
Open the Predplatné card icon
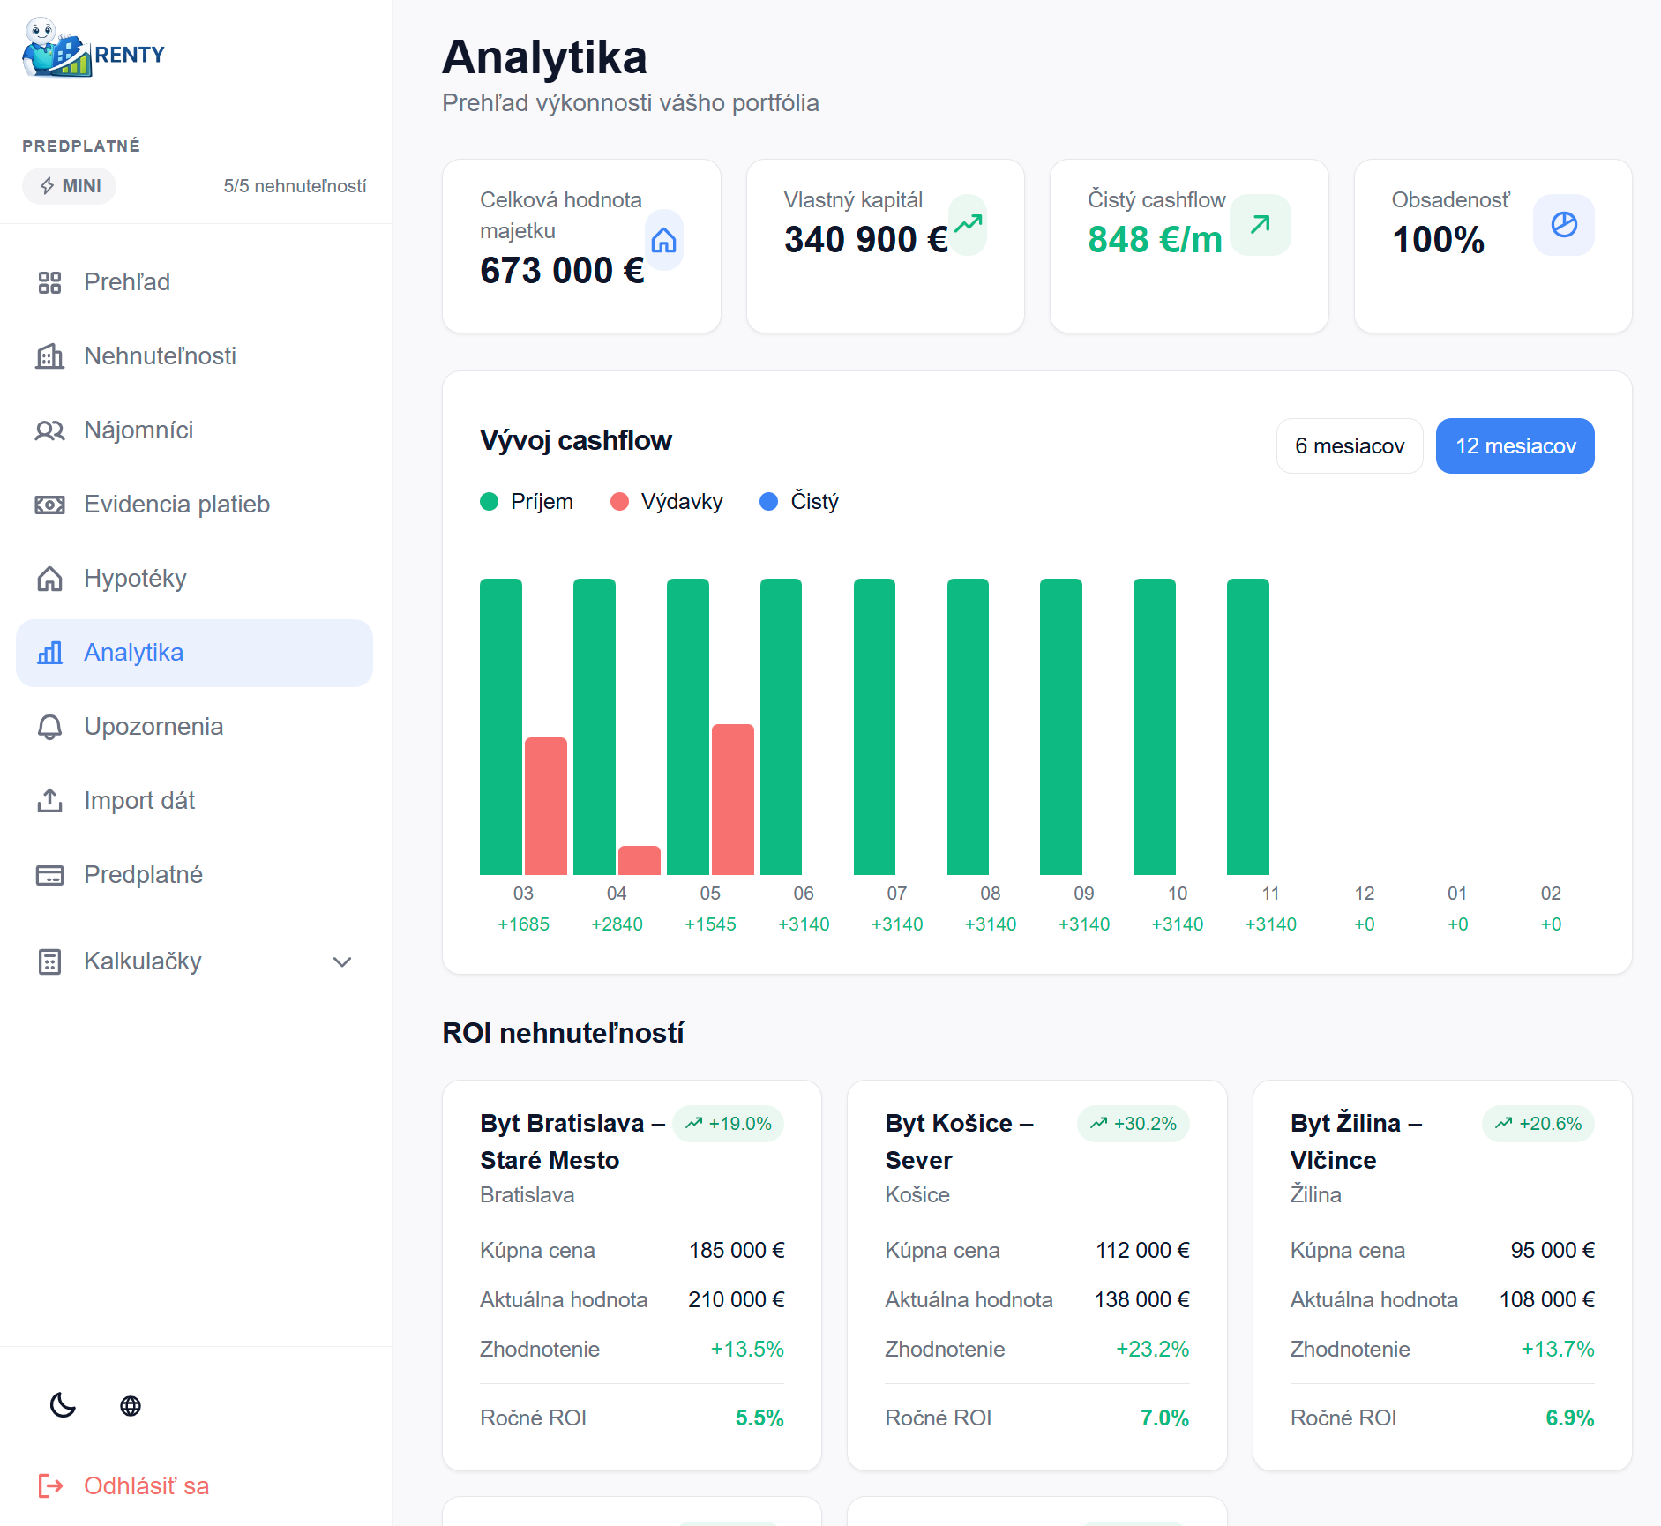49,874
